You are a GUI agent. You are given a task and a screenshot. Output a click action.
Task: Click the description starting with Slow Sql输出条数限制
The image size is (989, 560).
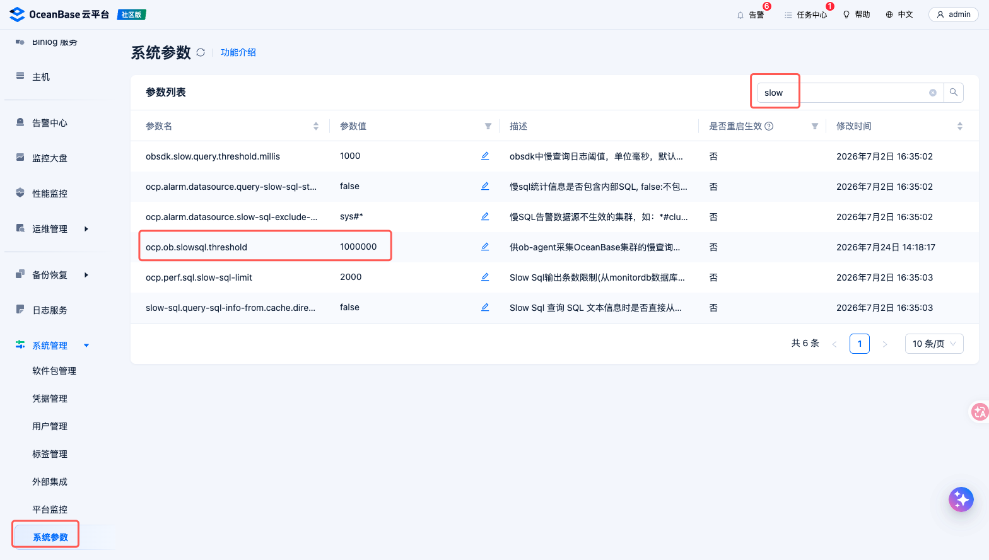click(597, 277)
